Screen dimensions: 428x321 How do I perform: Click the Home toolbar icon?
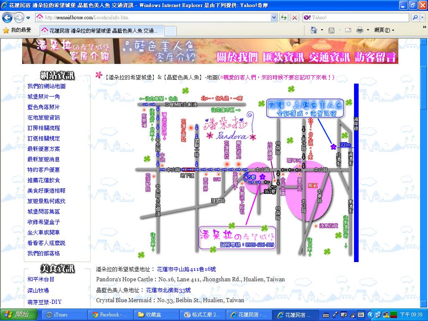(x=314, y=30)
